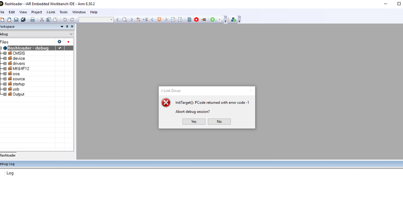The image size is (403, 213).
Task: Select the flashloader - debug project node
Action: (x=28, y=48)
